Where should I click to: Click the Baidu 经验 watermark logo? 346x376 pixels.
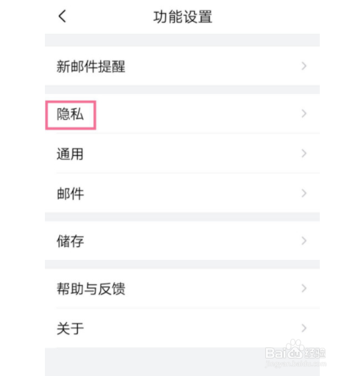coord(296,350)
